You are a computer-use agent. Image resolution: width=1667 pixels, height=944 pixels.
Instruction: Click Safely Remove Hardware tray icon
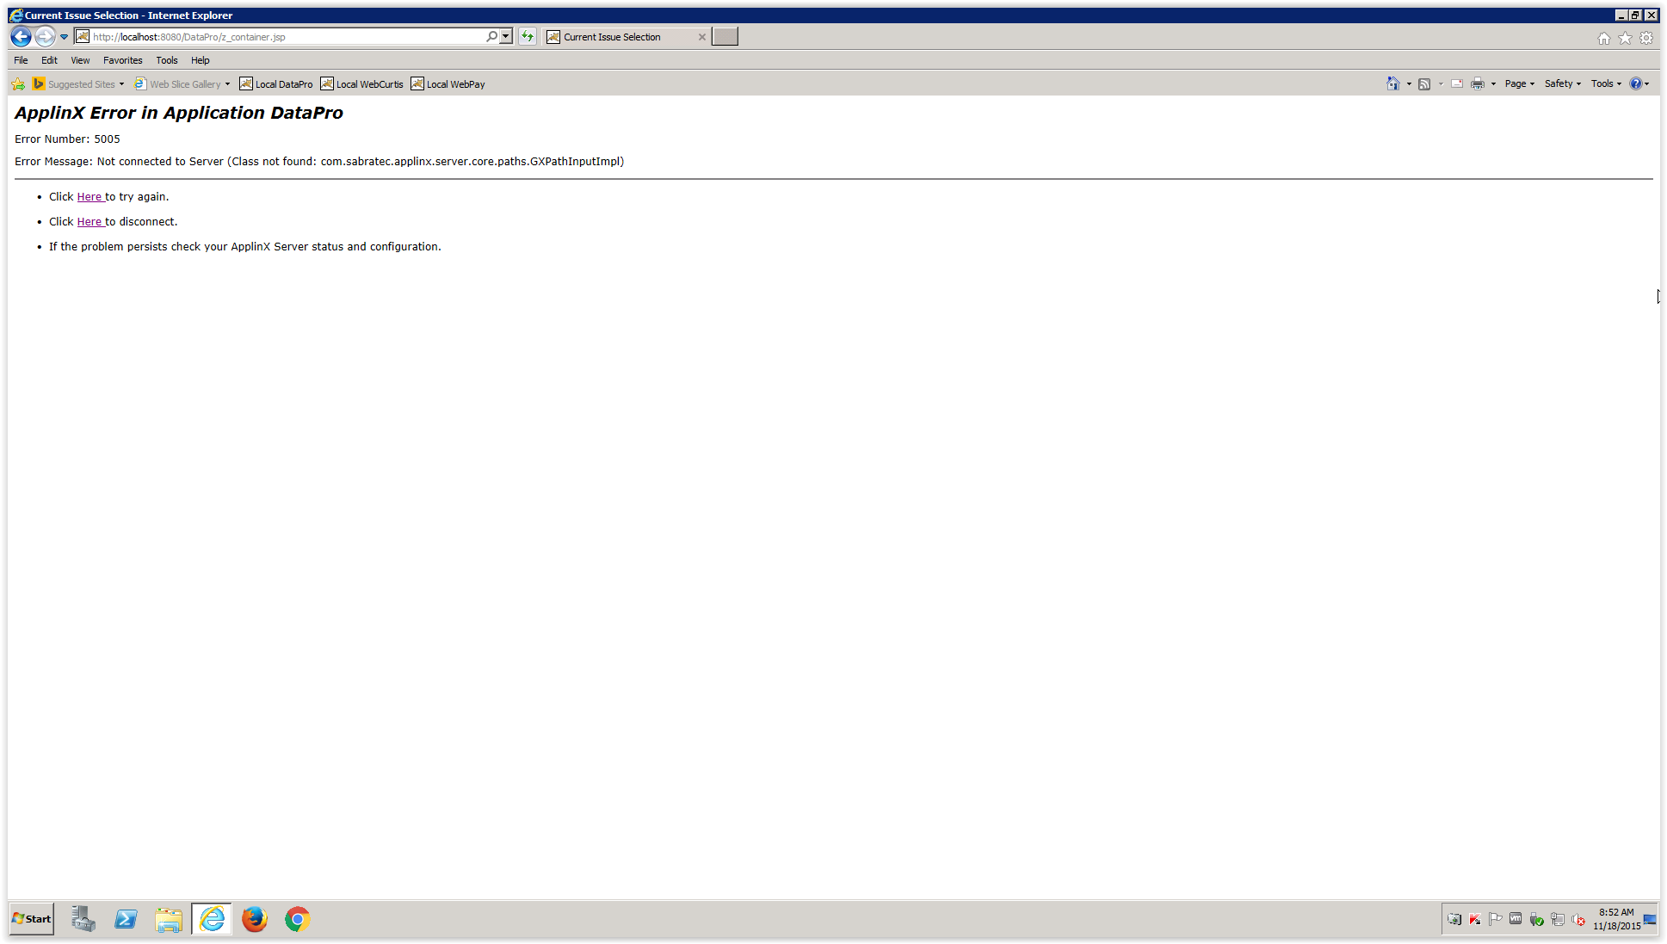tap(1537, 919)
